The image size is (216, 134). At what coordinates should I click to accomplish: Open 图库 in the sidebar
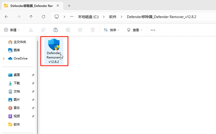point(14,50)
